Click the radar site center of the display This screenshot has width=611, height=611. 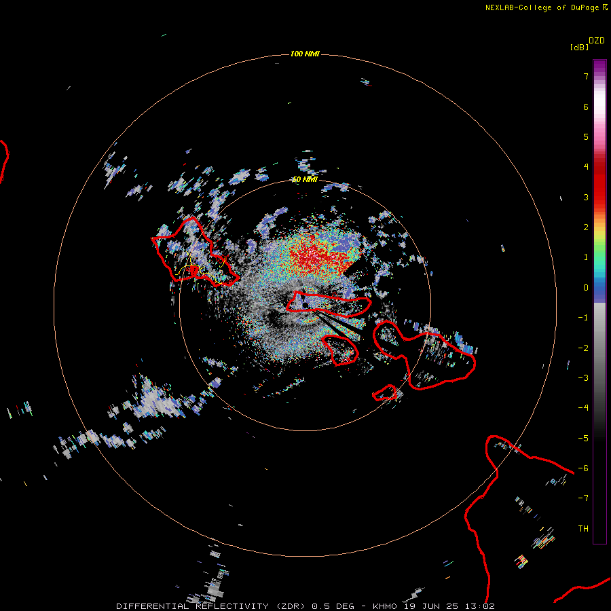305,305
